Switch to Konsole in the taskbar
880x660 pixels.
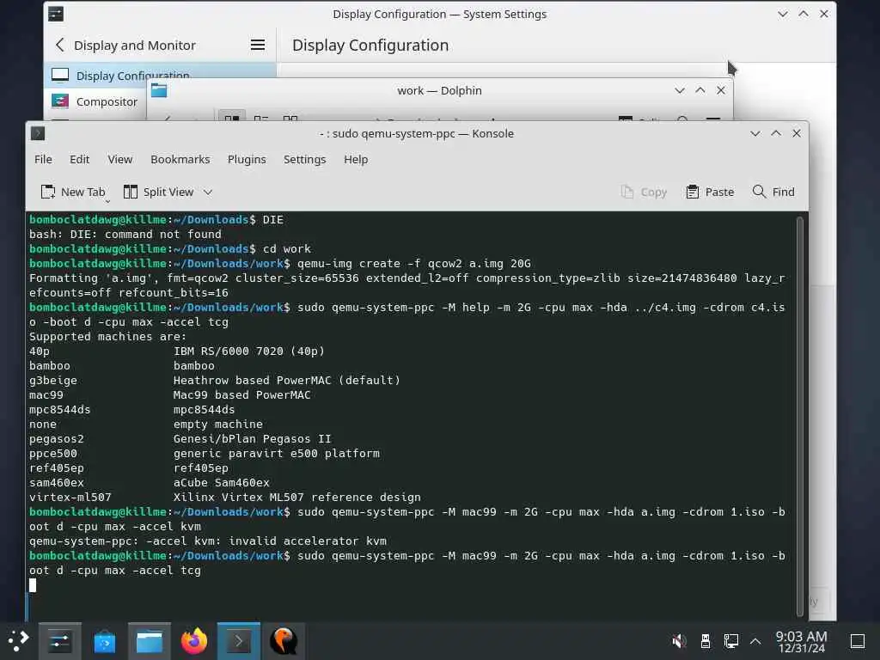239,641
